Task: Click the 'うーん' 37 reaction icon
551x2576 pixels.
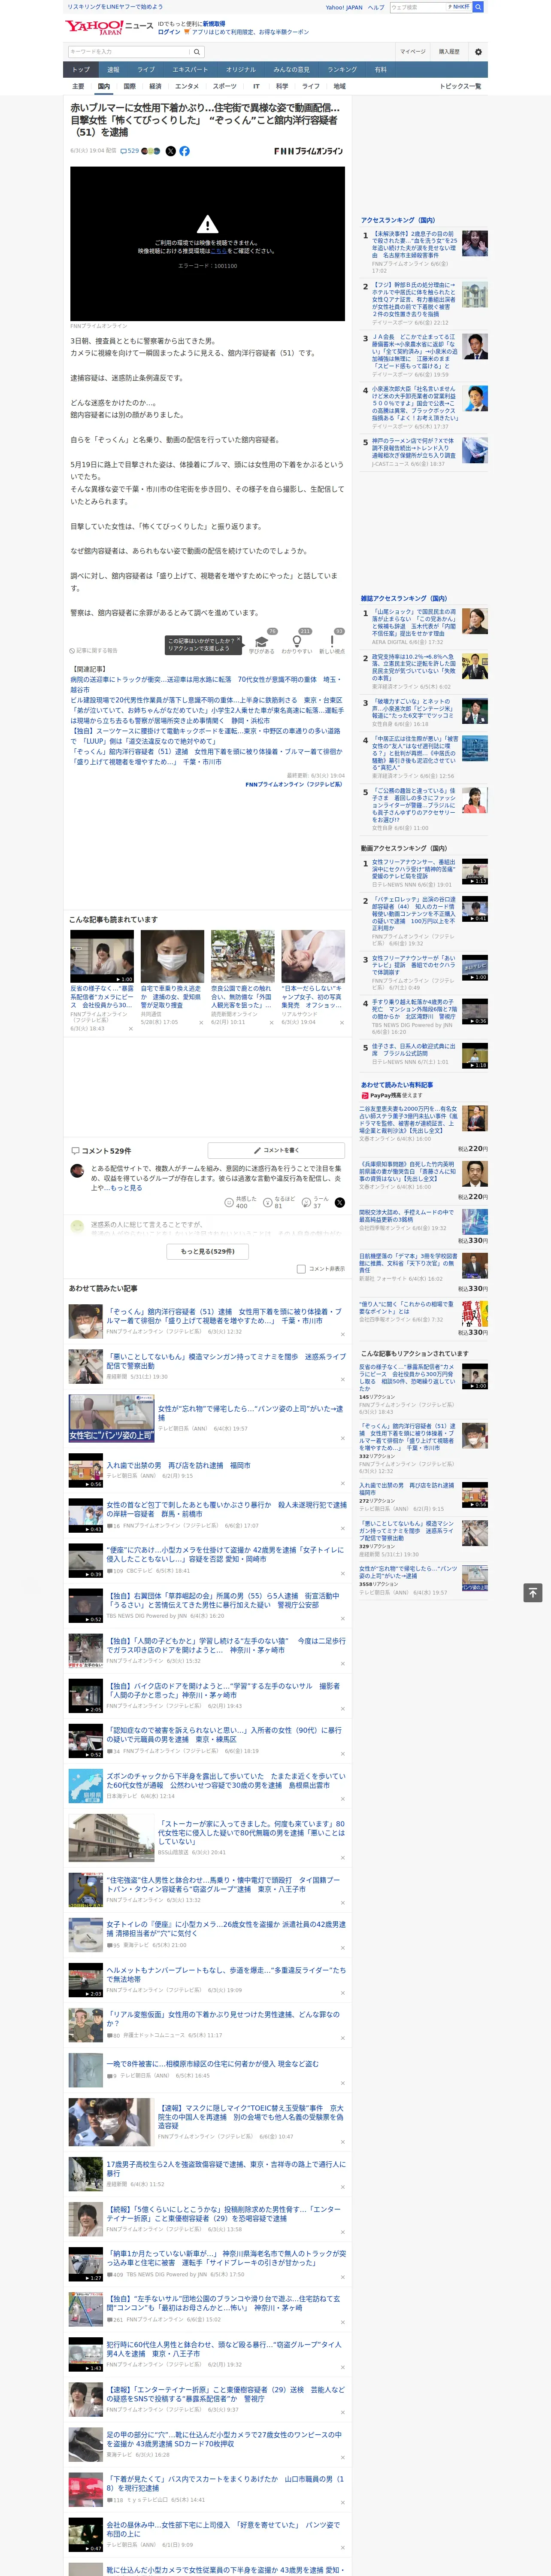Action: 306,1203
